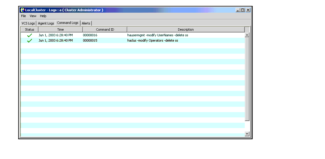Click scrollbar up arrow in log list
This screenshot has width=325, height=159.
coord(247,35)
